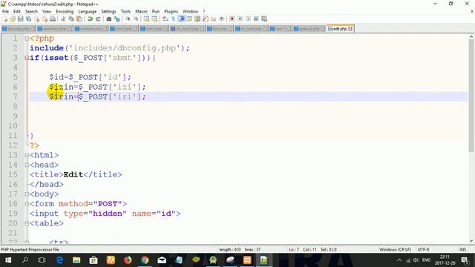Open the Encoding menu
This screenshot has height=267, width=475.
[65, 12]
